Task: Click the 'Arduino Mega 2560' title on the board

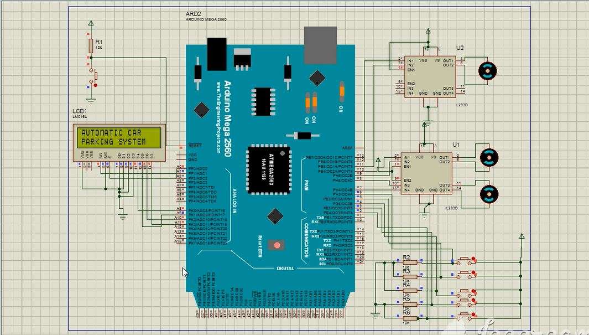Action: coord(228,118)
